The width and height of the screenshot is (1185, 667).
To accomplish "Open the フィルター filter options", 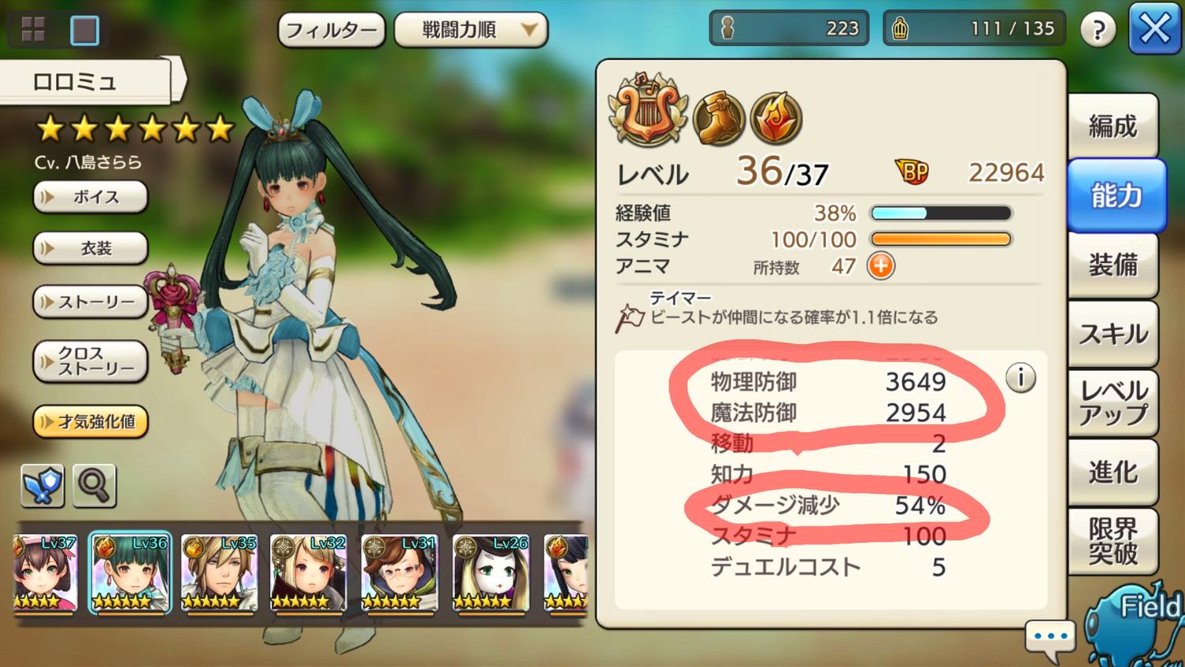I will [332, 30].
